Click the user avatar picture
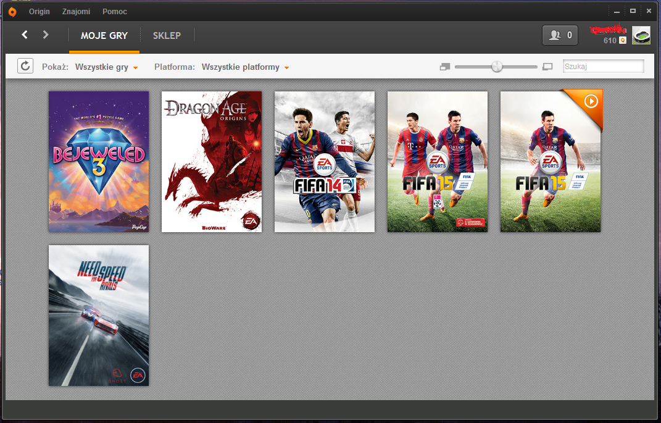Viewport: 661px width, 423px height. 641,35
